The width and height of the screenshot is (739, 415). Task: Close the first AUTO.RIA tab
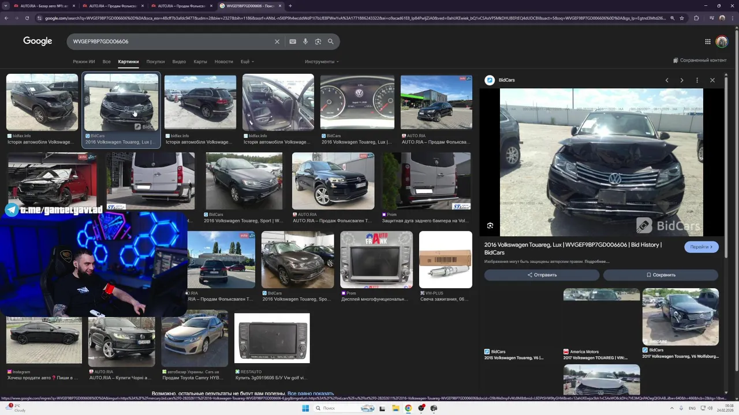pos(74,6)
